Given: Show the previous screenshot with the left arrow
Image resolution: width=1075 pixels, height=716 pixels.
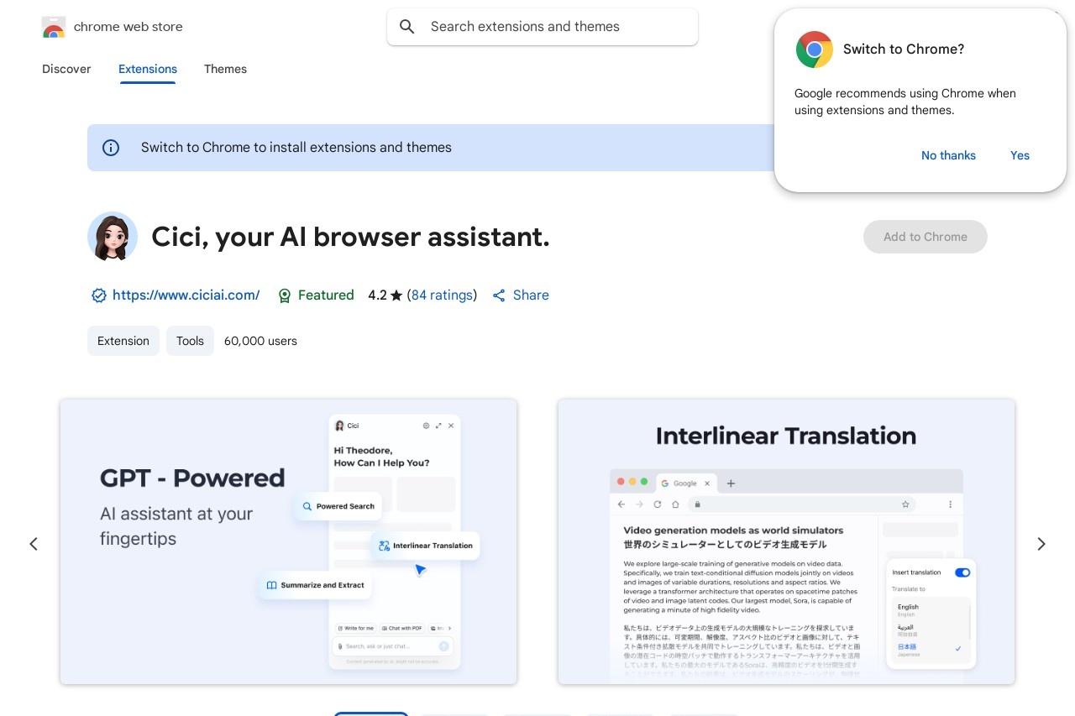Looking at the screenshot, I should (34, 544).
